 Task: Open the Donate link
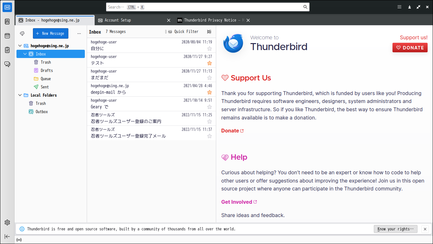click(x=233, y=131)
